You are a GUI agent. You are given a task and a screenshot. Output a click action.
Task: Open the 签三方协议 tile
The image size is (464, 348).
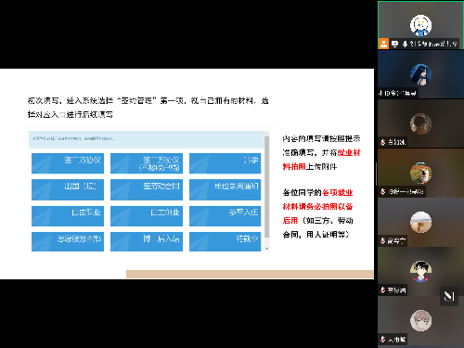click(x=68, y=163)
